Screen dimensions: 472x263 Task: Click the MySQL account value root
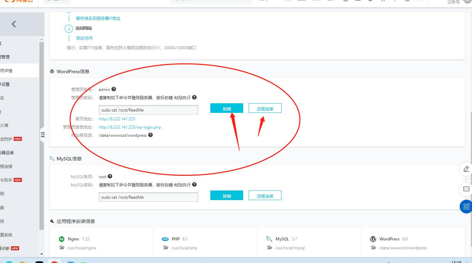click(x=102, y=177)
